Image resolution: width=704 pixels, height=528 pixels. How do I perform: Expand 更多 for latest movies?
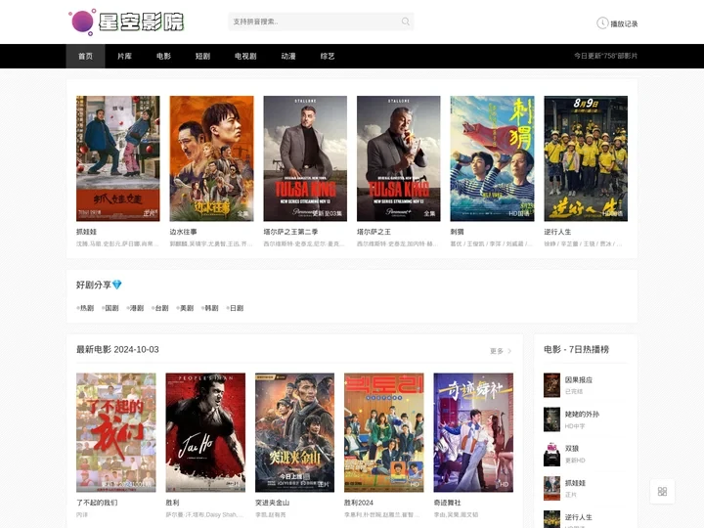501,351
